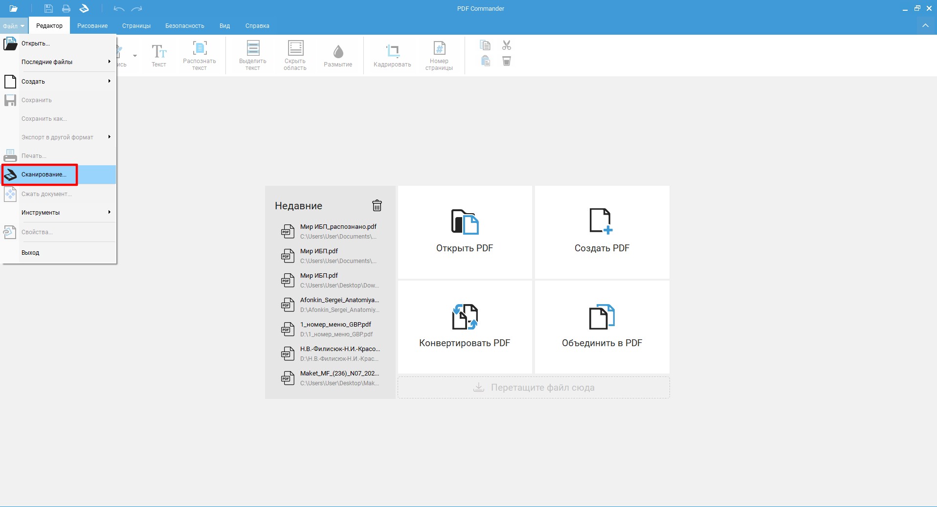
Task: Open recent file Maket_MF_(236)_N07_202...
Action: click(x=330, y=378)
